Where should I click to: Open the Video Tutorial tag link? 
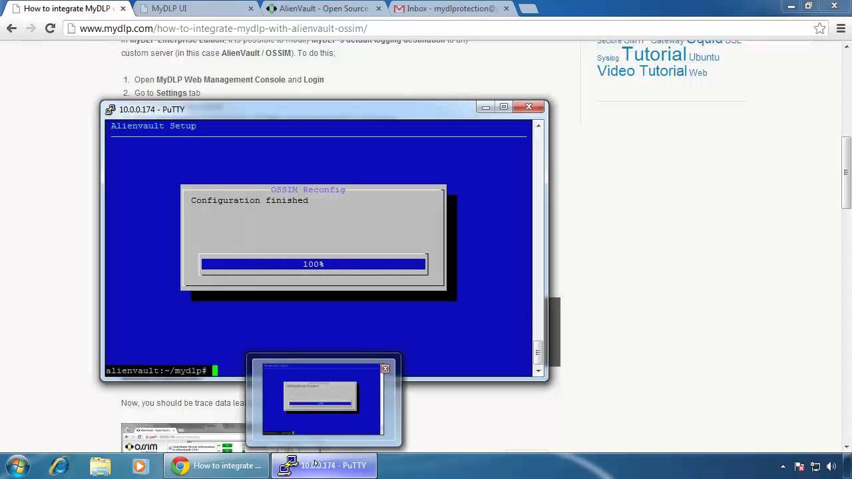coord(642,71)
